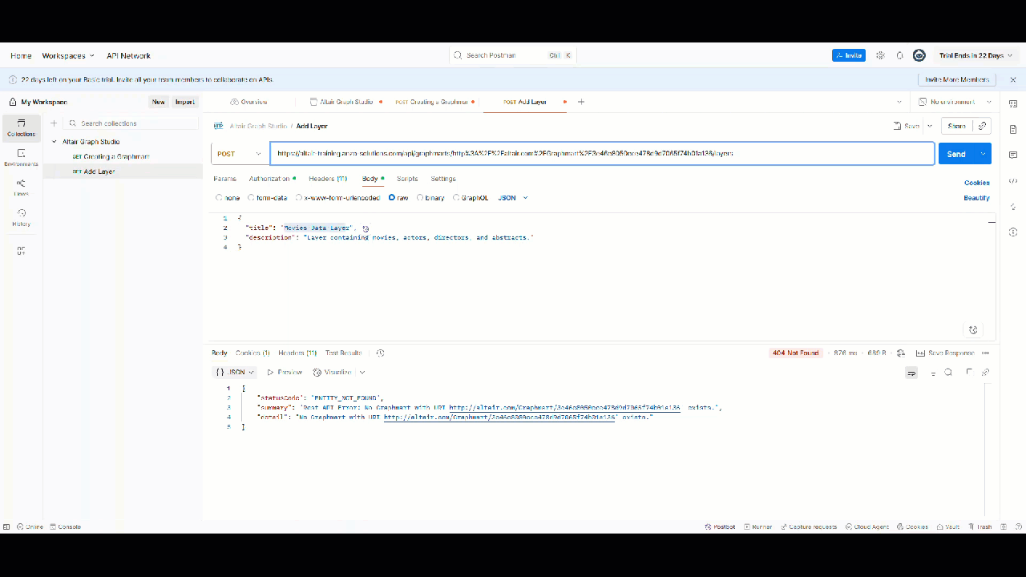Open more response options ellipsis
Viewport: 1026px width, 577px height.
click(x=986, y=353)
